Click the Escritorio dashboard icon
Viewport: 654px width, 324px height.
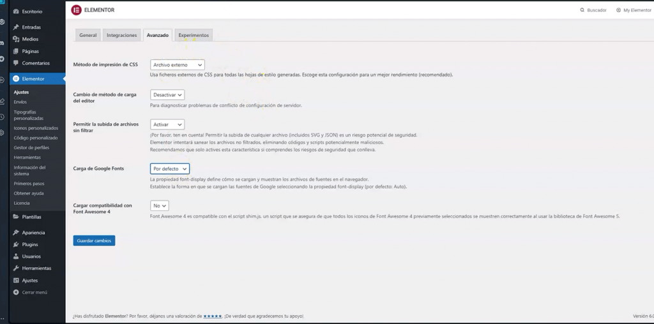(x=16, y=11)
